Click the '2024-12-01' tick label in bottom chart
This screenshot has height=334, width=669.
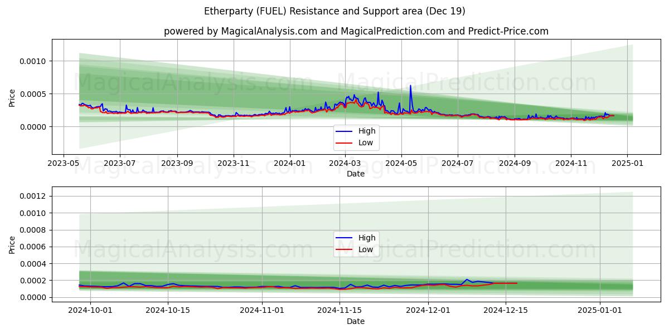click(x=428, y=311)
